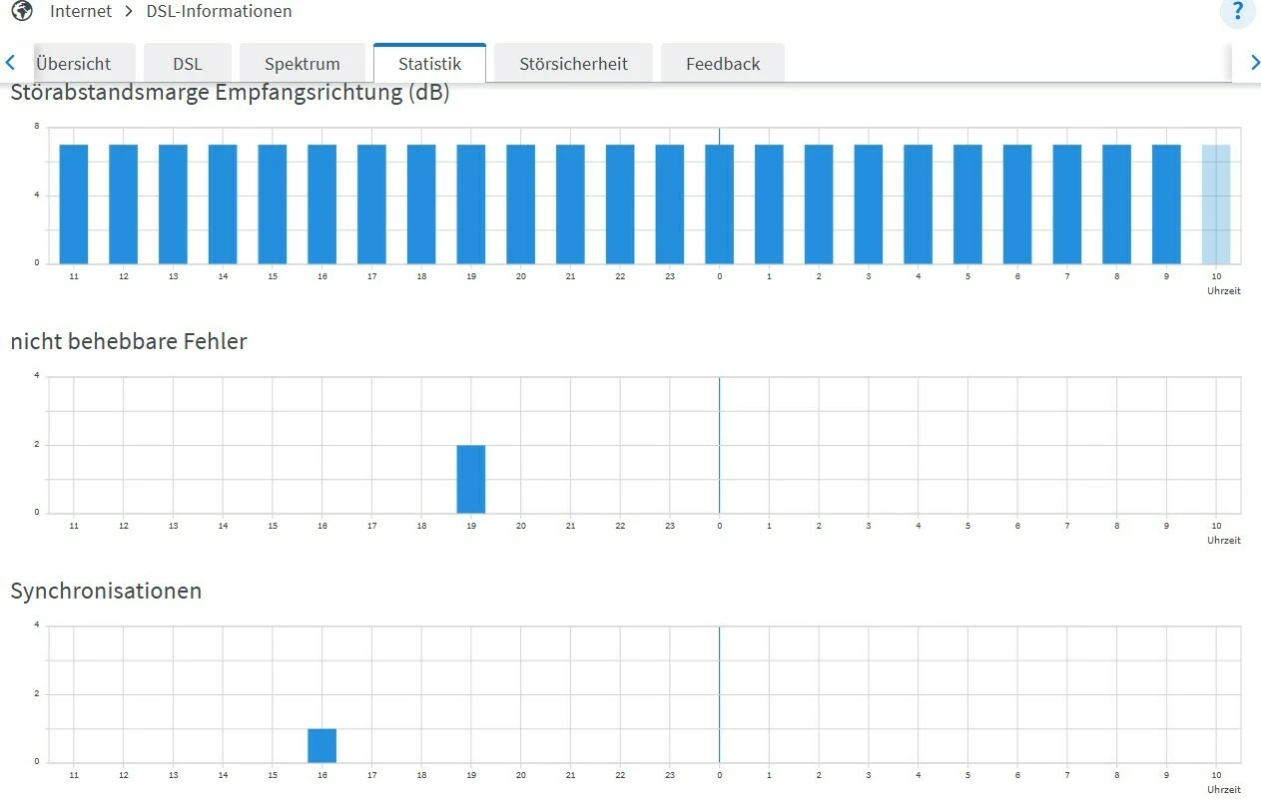Click the light blue bar at hour 10
Image resolution: width=1261 pixels, height=809 pixels.
coord(1216,204)
